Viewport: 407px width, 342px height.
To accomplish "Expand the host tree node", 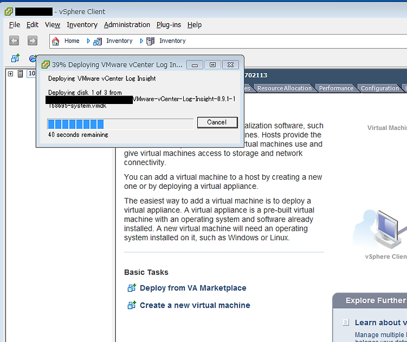I will (10, 73).
